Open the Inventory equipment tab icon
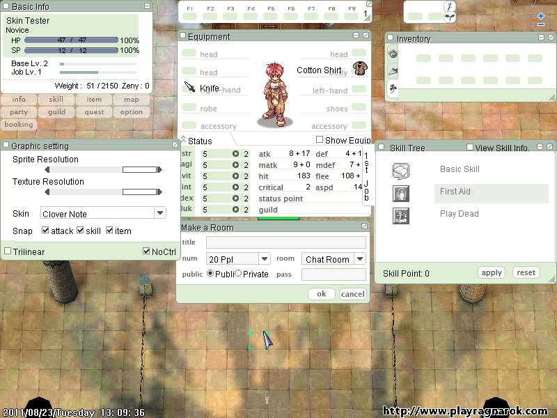Image resolution: width=557 pixels, height=418 pixels. point(393,71)
